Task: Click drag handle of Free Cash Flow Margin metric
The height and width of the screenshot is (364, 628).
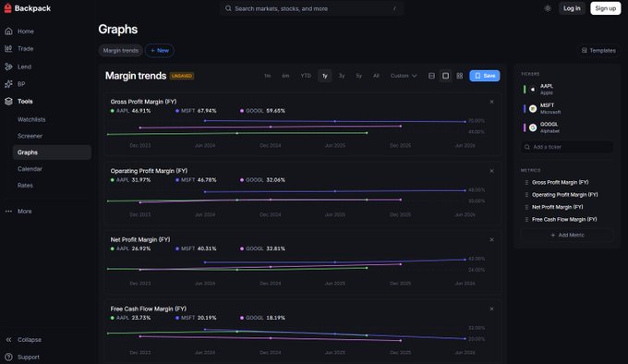Action: click(526, 220)
